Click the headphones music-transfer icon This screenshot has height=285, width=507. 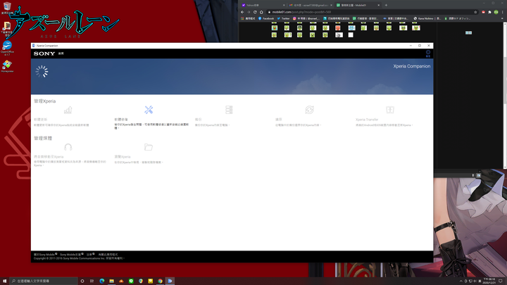[x=68, y=147]
